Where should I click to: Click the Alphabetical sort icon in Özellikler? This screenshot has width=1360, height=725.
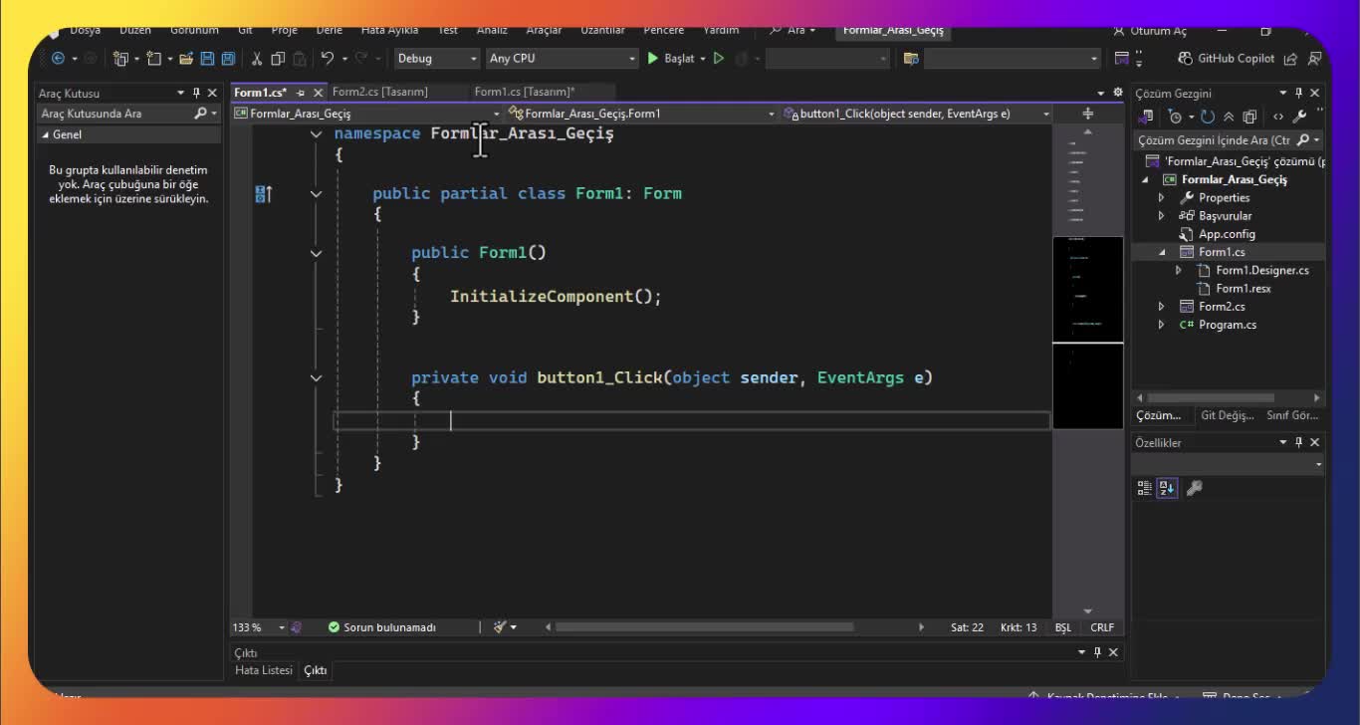point(1167,488)
